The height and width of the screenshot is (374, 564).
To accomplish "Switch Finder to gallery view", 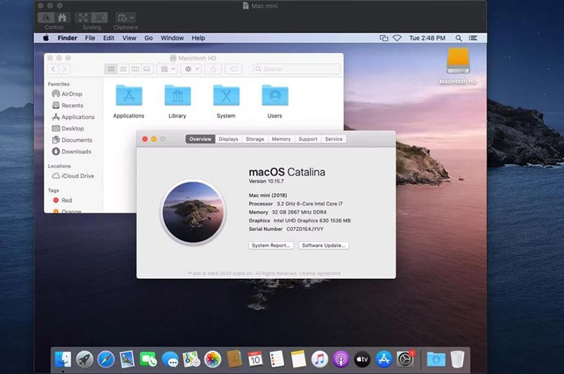I will click(x=147, y=69).
